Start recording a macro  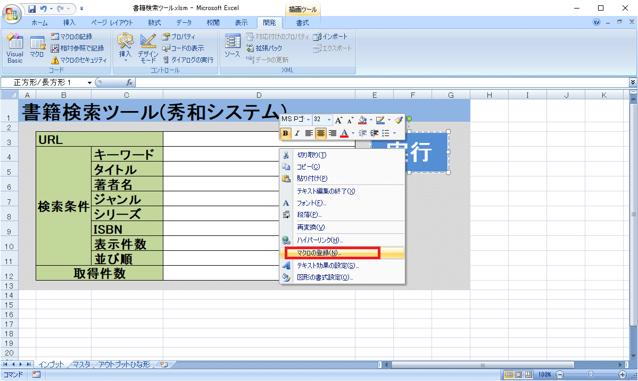pyautogui.click(x=72, y=37)
